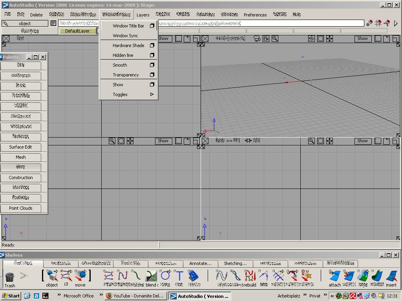Click the tripod camera icon in the perspective window
Image resolution: width=402 pixels, height=301 pixels.
[x=257, y=39]
